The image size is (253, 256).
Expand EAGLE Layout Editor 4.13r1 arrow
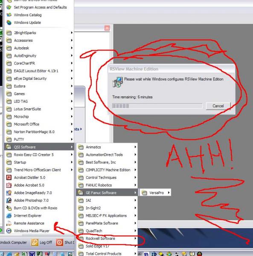point(72,71)
